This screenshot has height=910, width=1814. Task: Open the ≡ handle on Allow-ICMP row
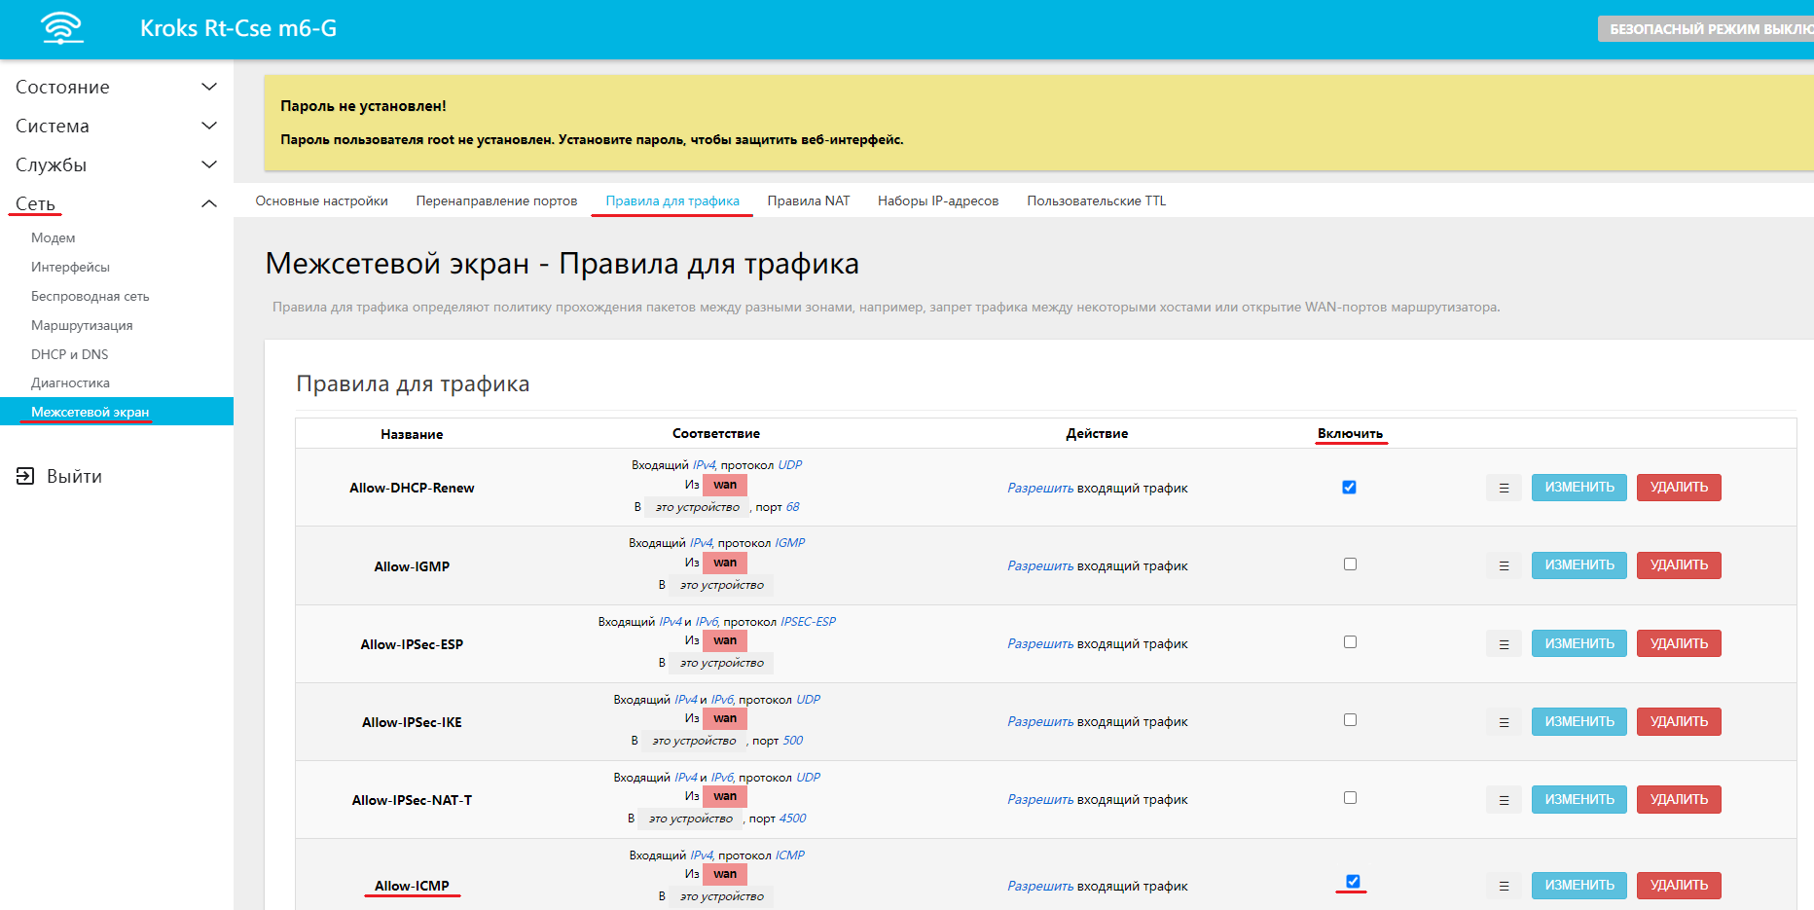coord(1504,885)
